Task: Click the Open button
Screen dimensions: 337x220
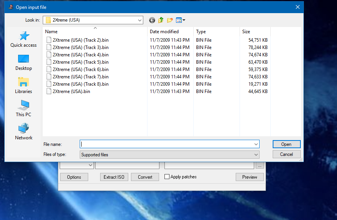Action: click(x=287, y=144)
